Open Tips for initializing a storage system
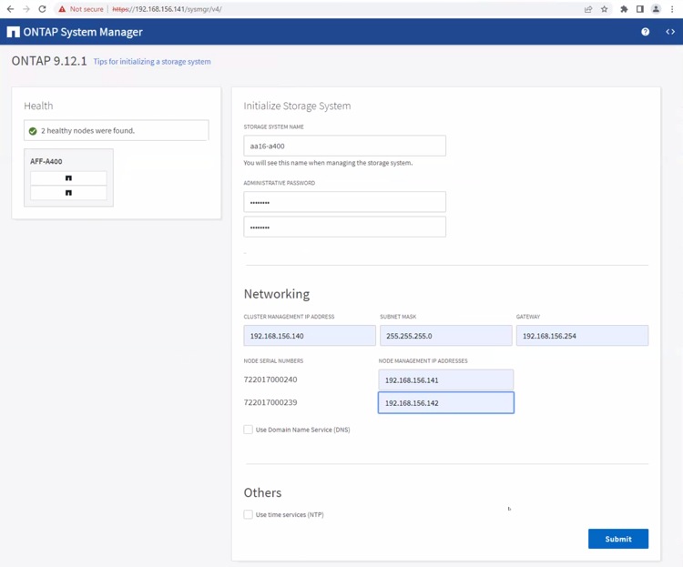The height and width of the screenshot is (567, 683). [x=152, y=62]
